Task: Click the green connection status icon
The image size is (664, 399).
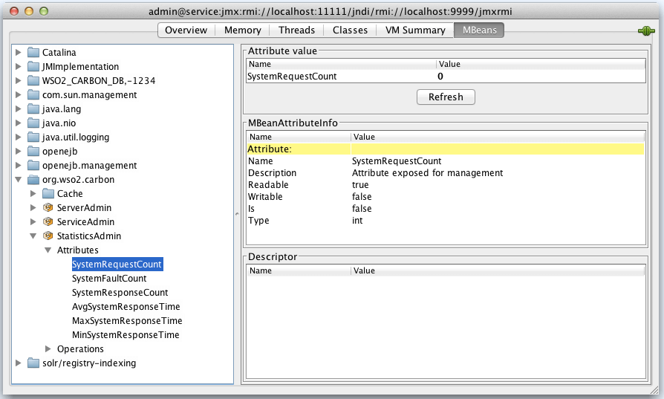Action: point(645,30)
